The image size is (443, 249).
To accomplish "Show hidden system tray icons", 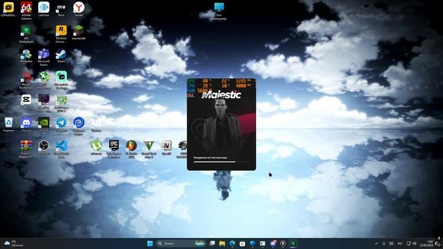I will pyautogui.click(x=377, y=243).
